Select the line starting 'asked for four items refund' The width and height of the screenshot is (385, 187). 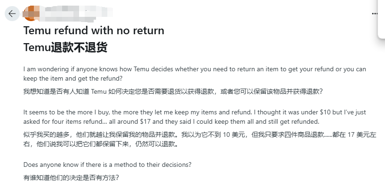click(x=171, y=121)
